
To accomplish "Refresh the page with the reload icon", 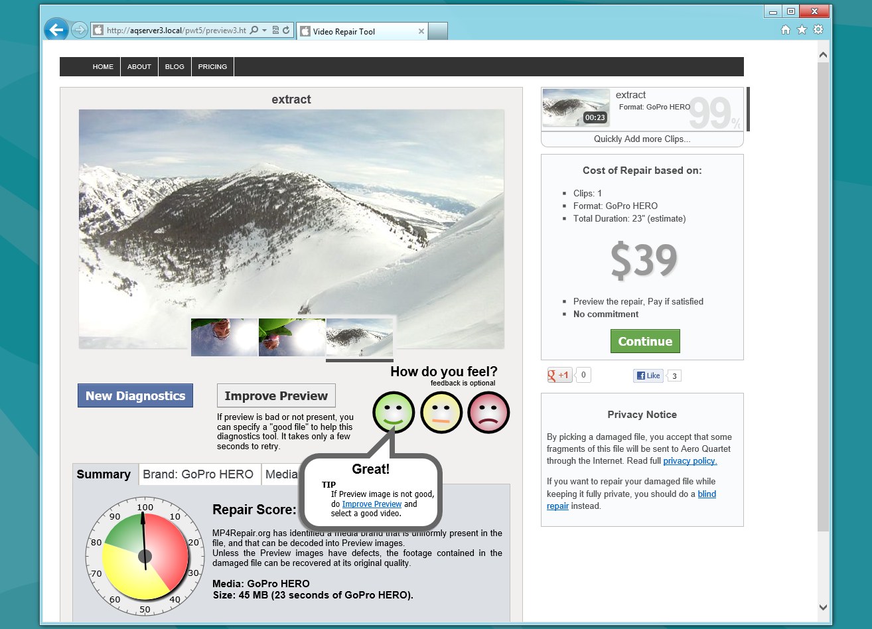I will [x=286, y=31].
